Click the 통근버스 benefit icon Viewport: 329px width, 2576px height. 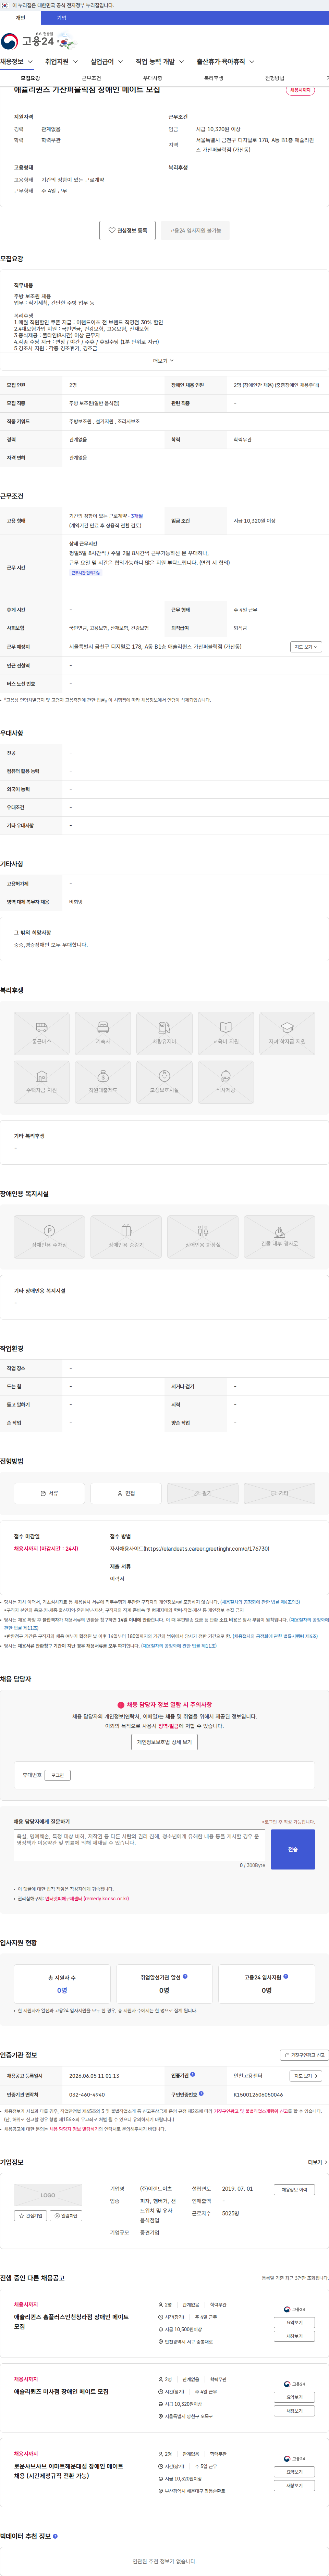[x=42, y=1034]
